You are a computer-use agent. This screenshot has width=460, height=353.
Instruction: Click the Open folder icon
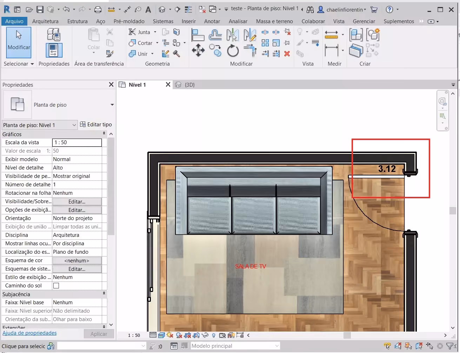pos(29,9)
